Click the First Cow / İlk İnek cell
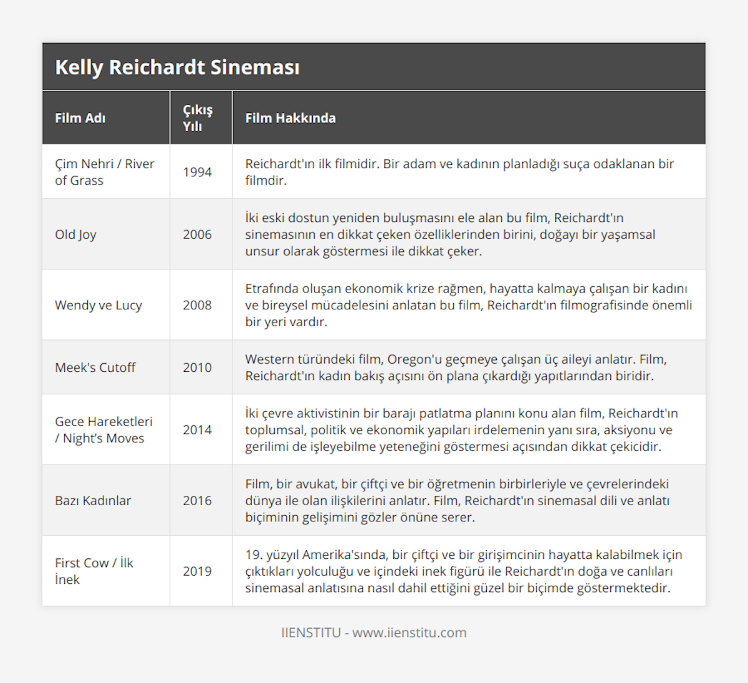The height and width of the screenshot is (683, 748). tap(94, 571)
